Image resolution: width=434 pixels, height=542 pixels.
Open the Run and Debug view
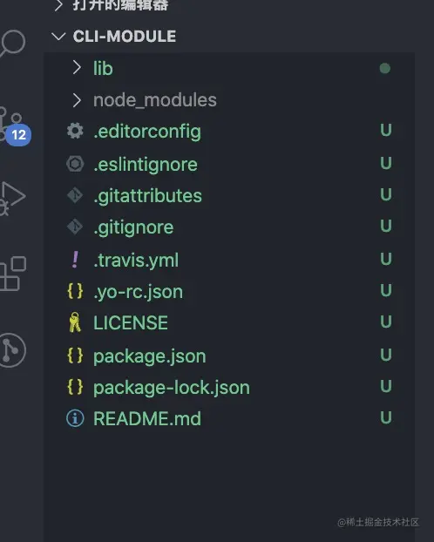pyautogui.click(x=11, y=199)
